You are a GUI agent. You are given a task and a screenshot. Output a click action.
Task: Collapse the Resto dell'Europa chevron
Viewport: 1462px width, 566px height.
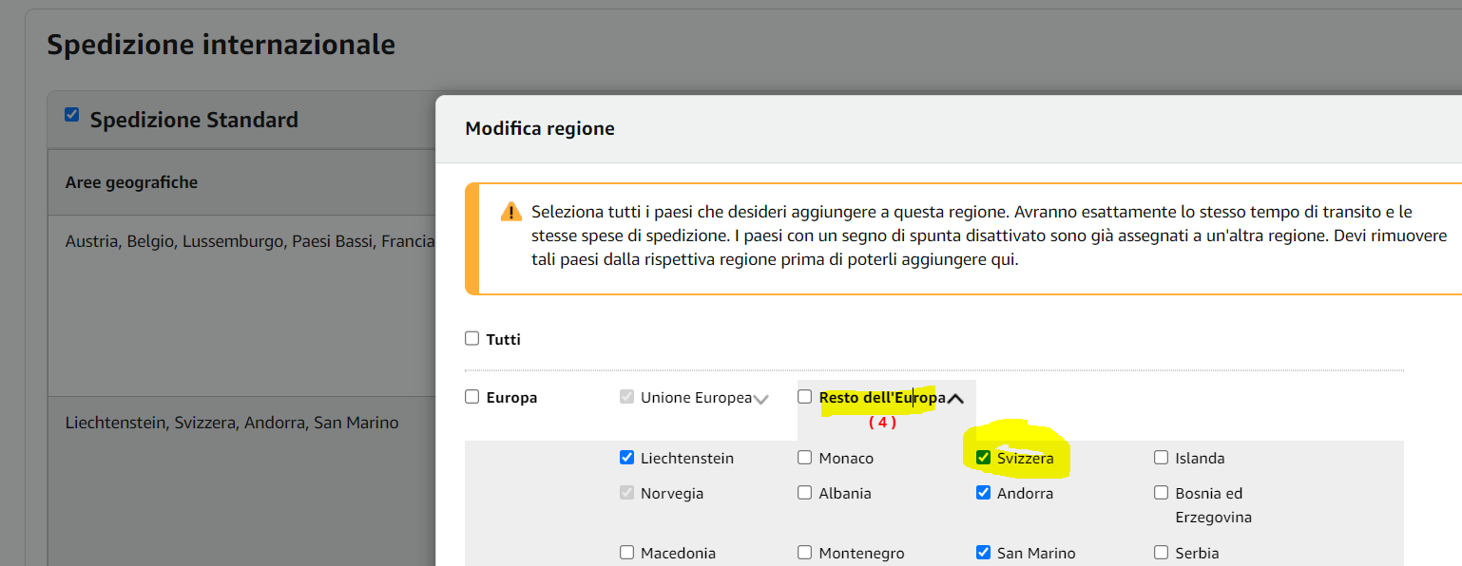pyautogui.click(x=955, y=399)
